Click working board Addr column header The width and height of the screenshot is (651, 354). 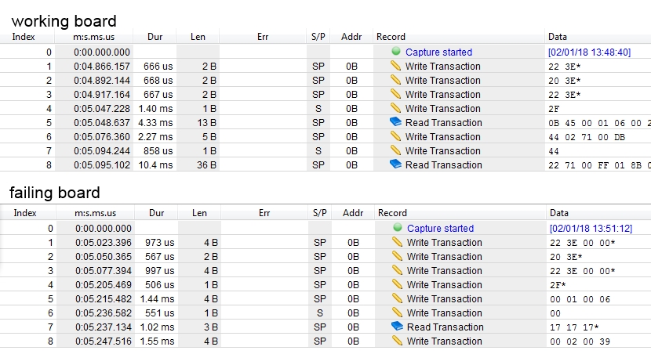tap(351, 37)
